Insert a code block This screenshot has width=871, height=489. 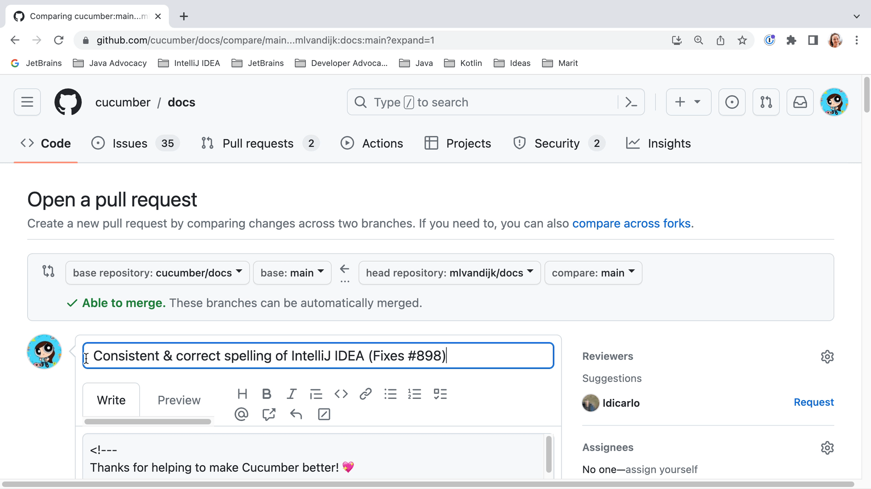pyautogui.click(x=341, y=394)
